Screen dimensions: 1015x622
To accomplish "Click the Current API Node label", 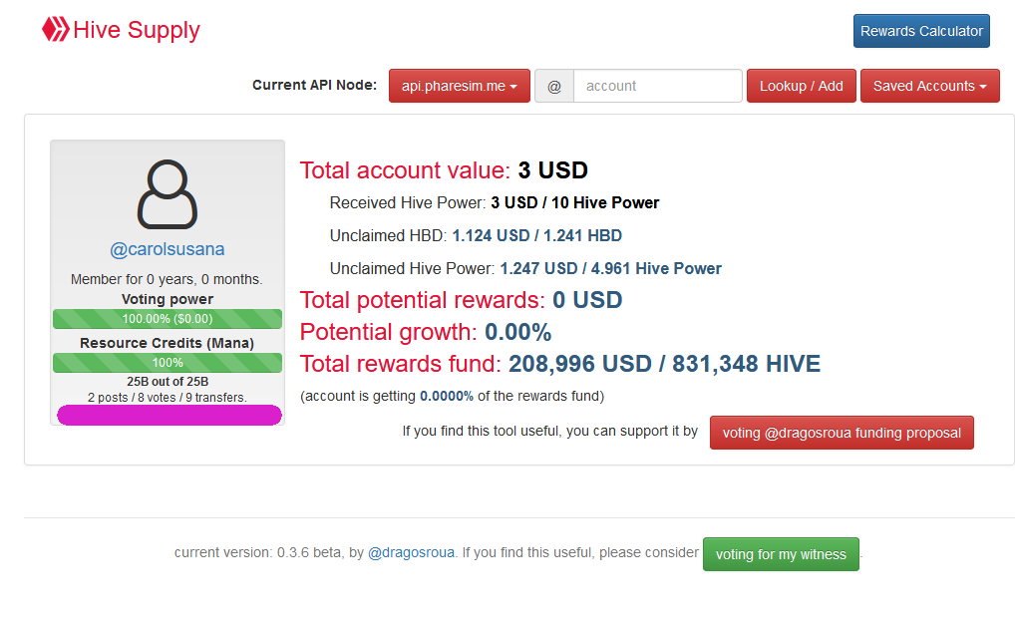I will [315, 85].
